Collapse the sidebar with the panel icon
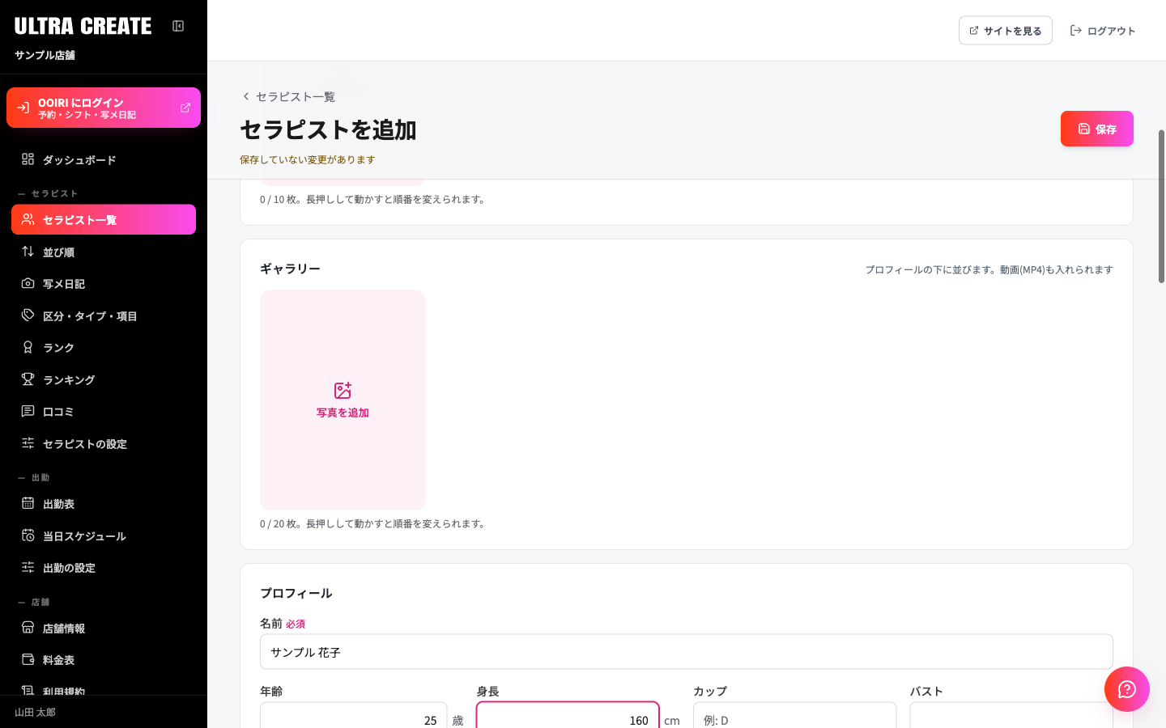Screen dimensions: 1166x728 click(178, 26)
